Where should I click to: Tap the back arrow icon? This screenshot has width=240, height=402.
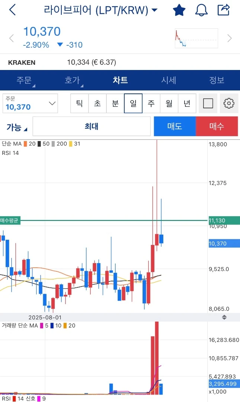pos(13,10)
